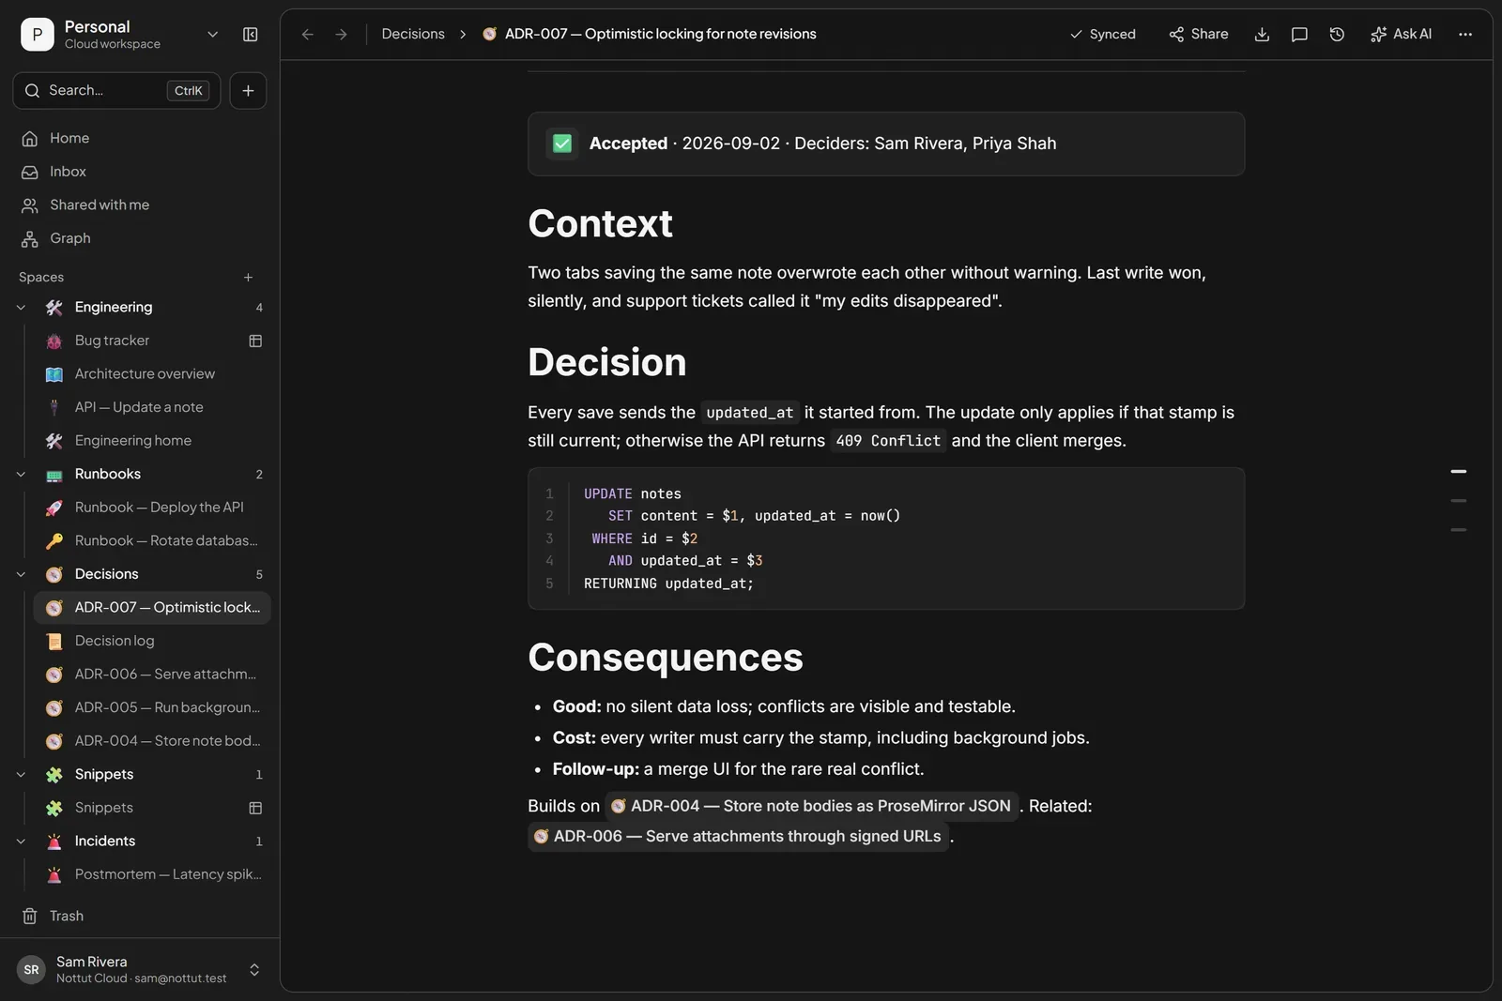The height and width of the screenshot is (1001, 1502).
Task: Follow the ADR-004 ProseMirror JSON link
Action: pos(812,806)
